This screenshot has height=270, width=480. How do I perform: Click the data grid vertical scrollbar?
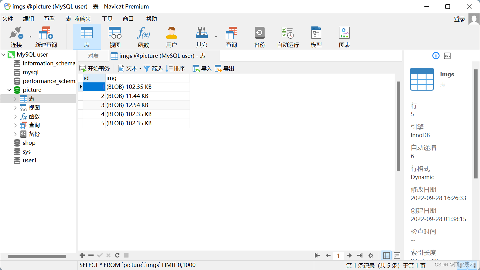pos(398,126)
